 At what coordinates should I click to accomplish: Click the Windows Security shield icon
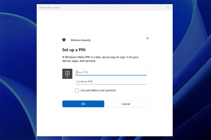(x=64, y=40)
